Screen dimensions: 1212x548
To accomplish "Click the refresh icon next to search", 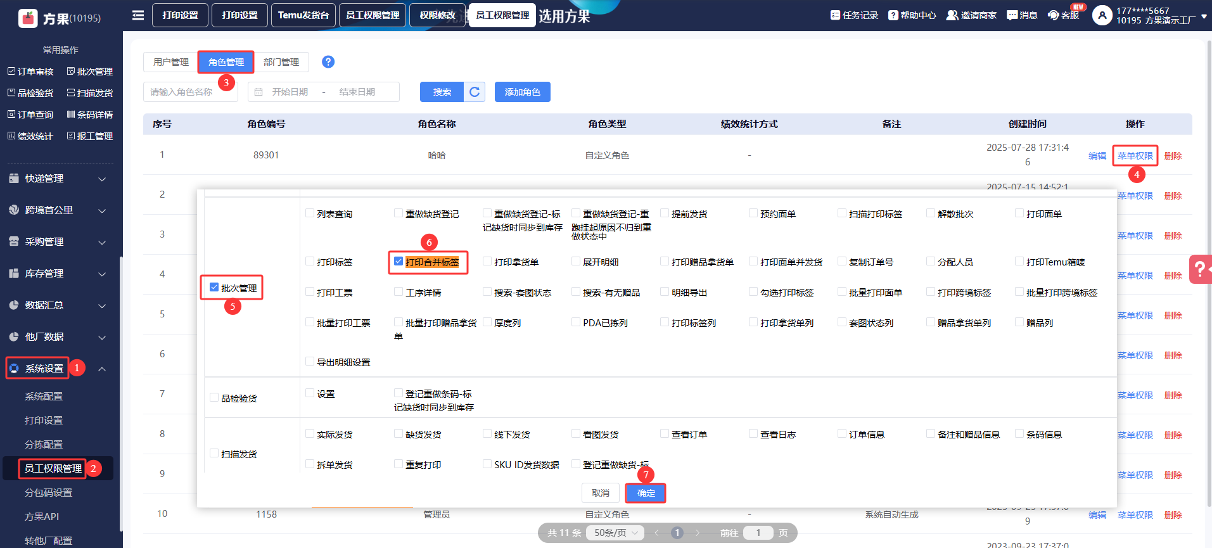I will click(x=475, y=92).
